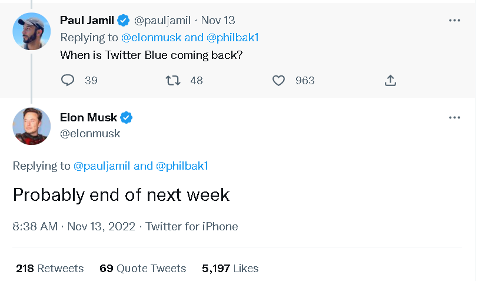The height and width of the screenshot is (281, 492).
Task: Click Paul Jamil's verified badge
Action: pos(123,21)
